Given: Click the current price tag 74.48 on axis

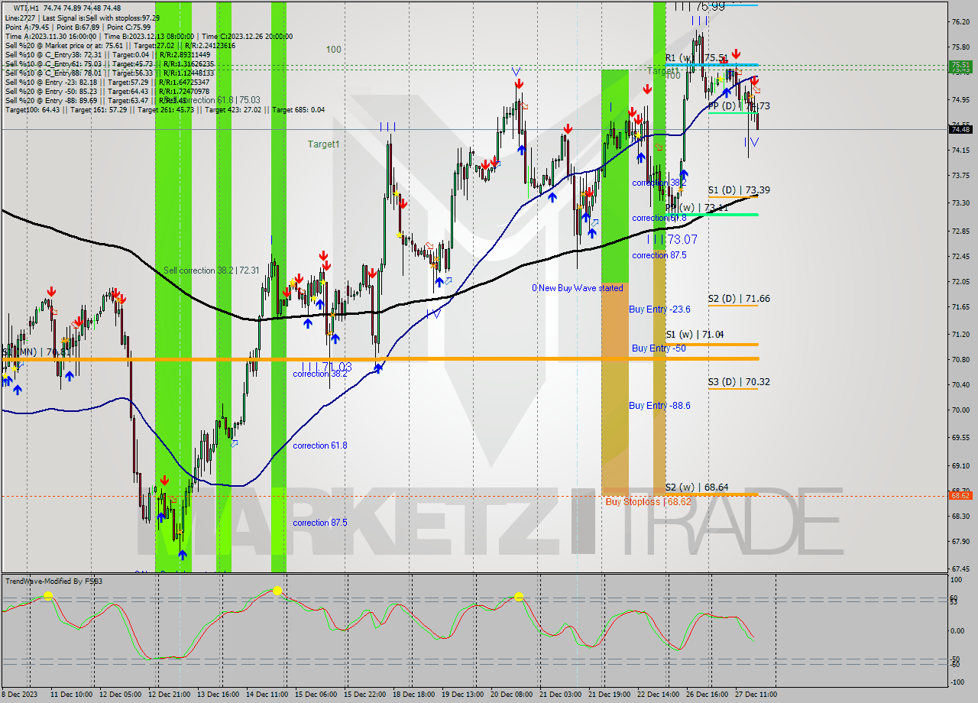Looking at the screenshot, I should (960, 129).
